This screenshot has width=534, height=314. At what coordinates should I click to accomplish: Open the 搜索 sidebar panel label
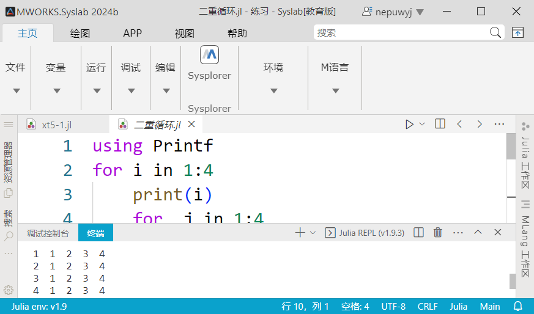coord(8,219)
